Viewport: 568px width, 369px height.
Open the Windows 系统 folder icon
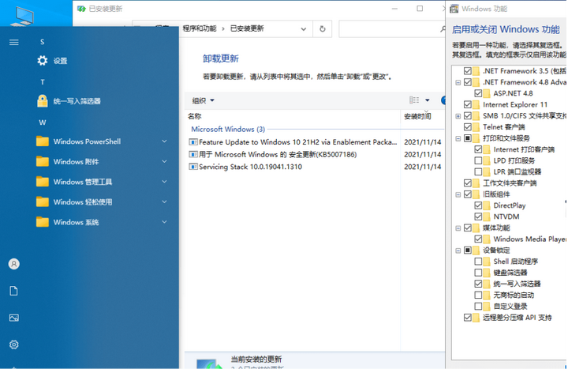(43, 222)
